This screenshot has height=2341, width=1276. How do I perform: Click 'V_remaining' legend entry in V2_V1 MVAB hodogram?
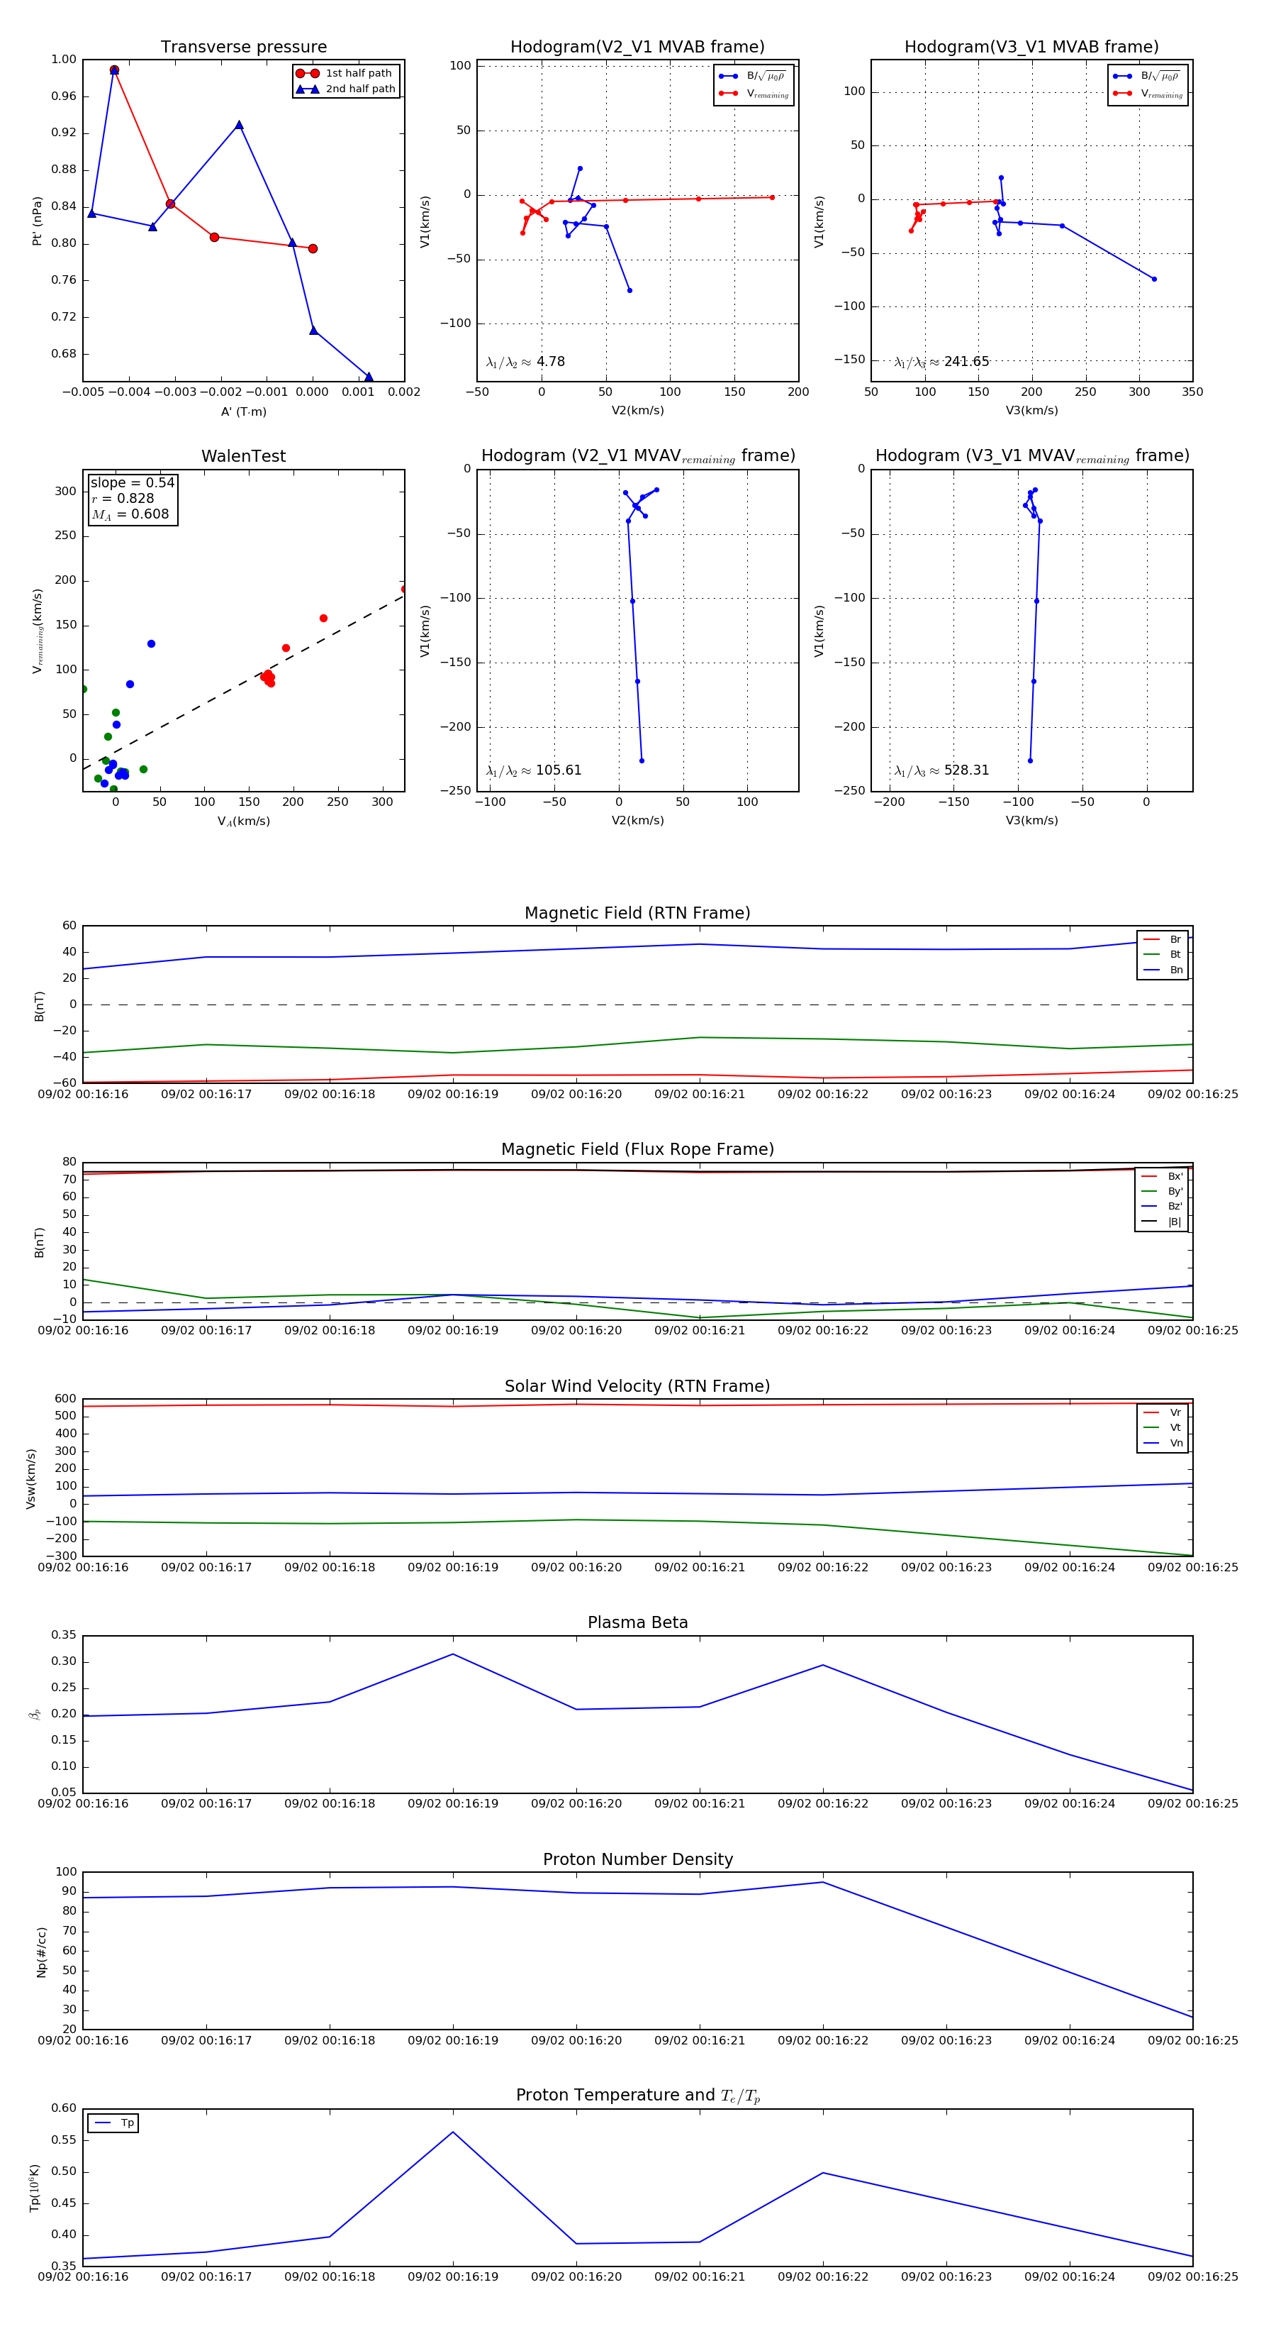tap(754, 94)
